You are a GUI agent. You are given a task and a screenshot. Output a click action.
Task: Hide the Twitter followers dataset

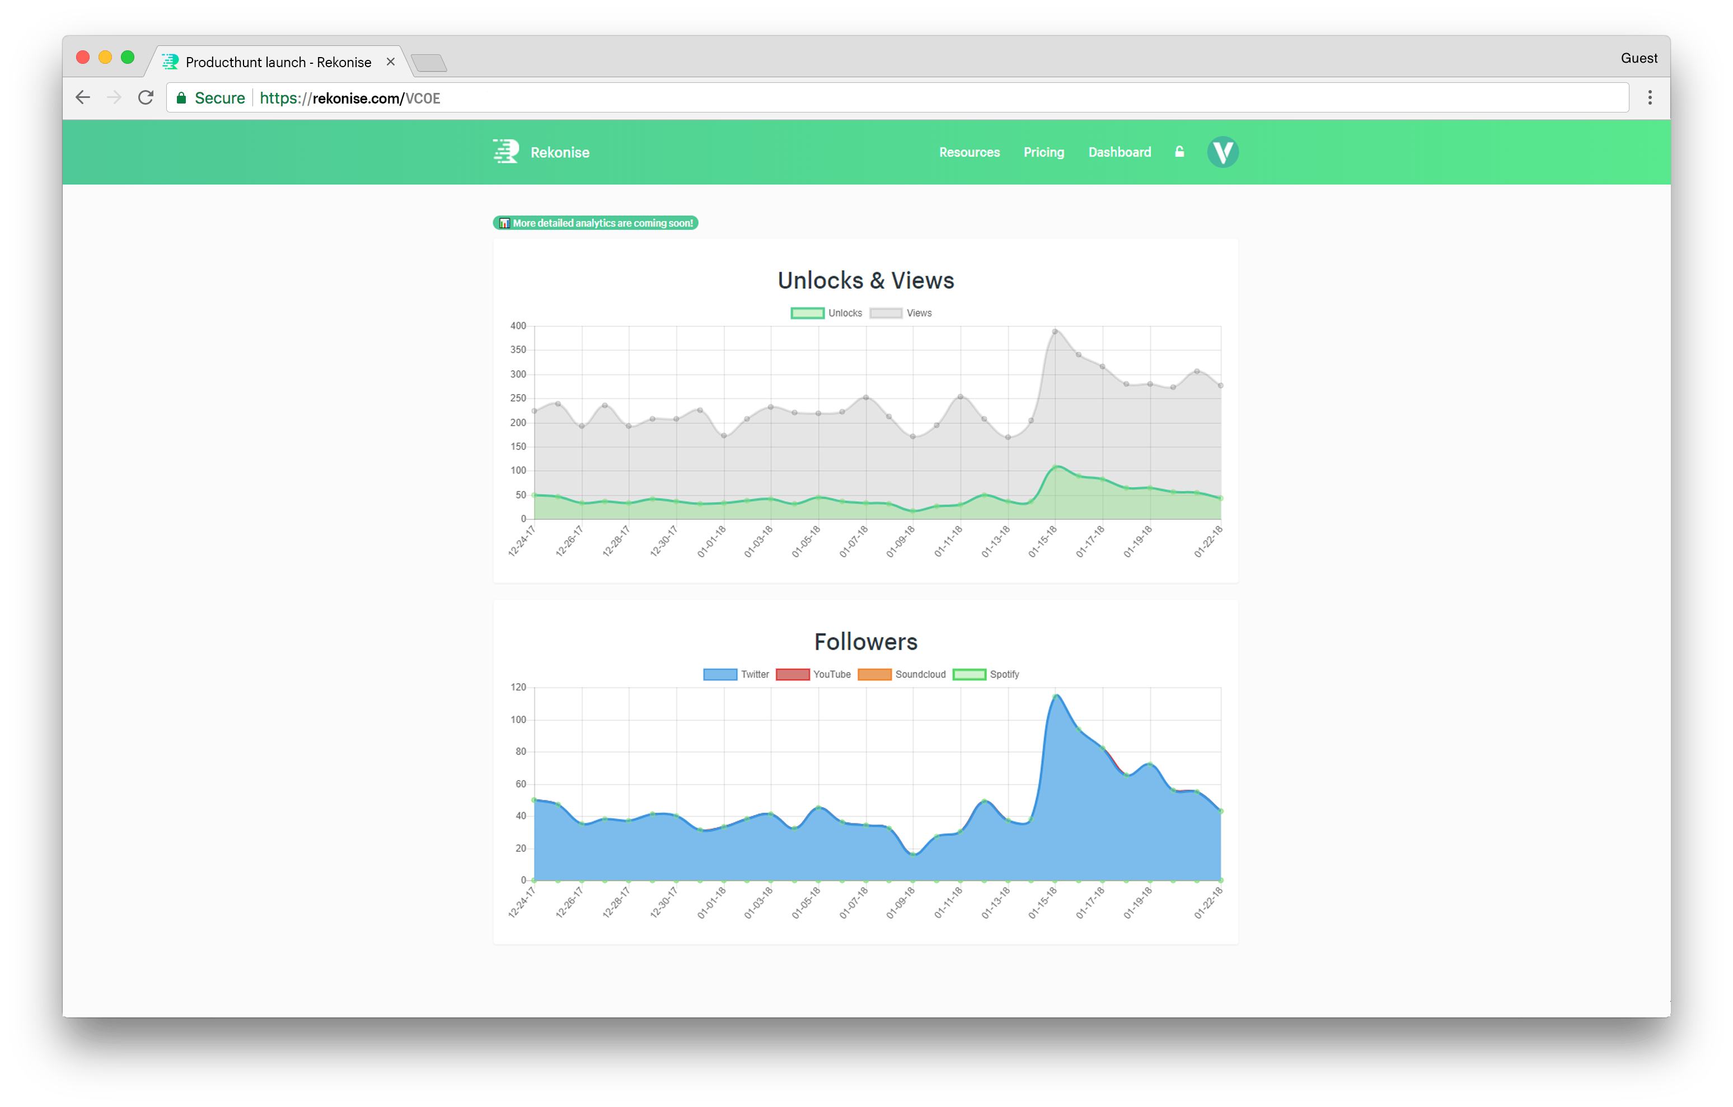pyautogui.click(x=736, y=674)
